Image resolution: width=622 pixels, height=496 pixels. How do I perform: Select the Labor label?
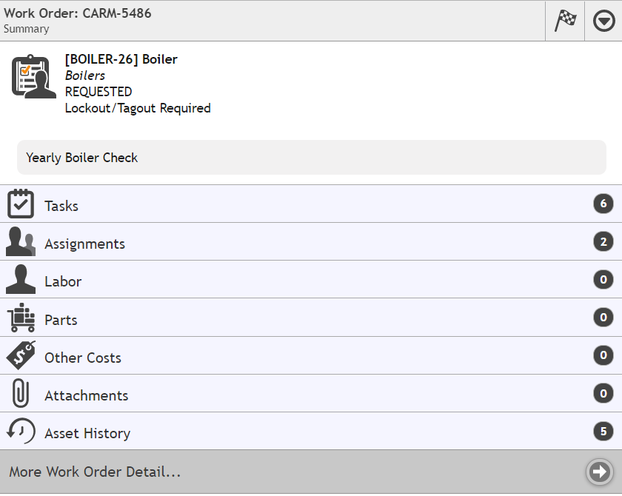click(x=63, y=282)
